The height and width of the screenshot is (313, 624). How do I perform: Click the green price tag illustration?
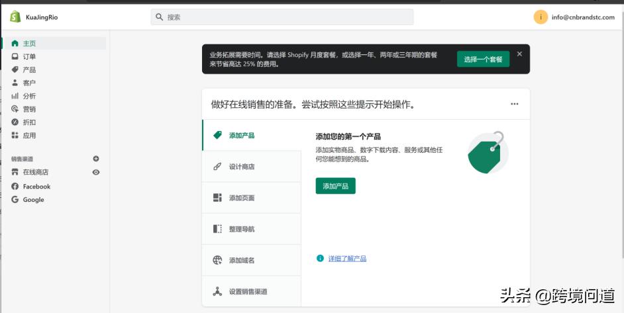pyautogui.click(x=488, y=153)
